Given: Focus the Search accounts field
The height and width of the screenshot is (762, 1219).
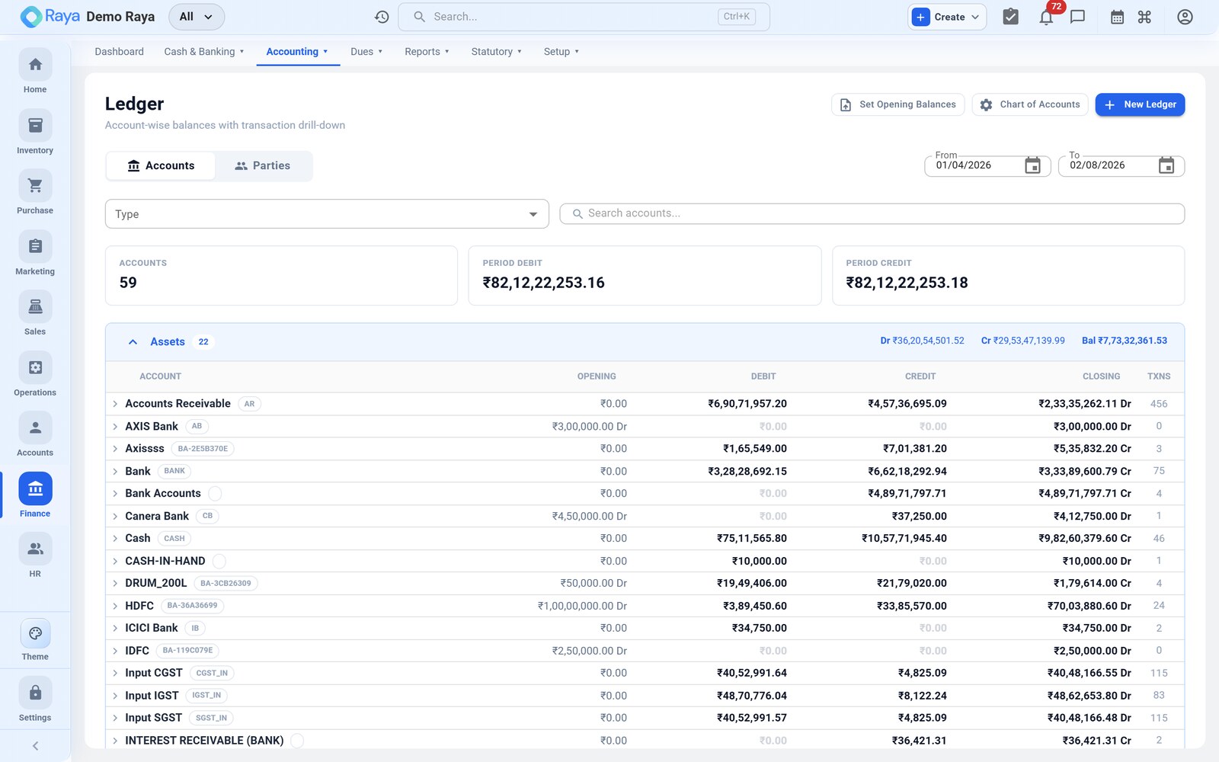Looking at the screenshot, I should pos(872,213).
